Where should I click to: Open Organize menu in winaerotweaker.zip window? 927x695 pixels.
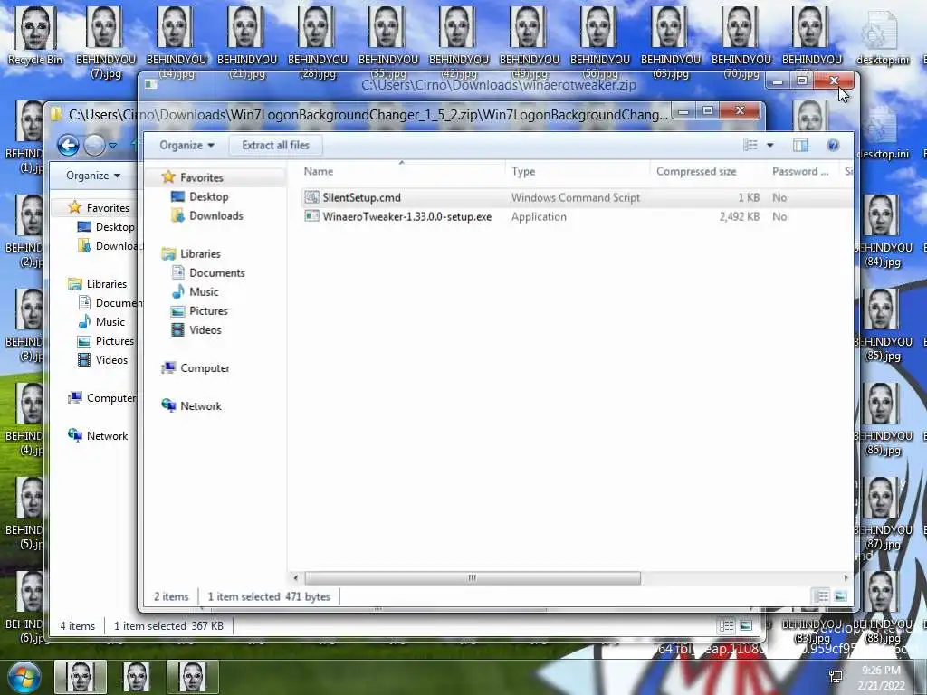[x=186, y=145]
